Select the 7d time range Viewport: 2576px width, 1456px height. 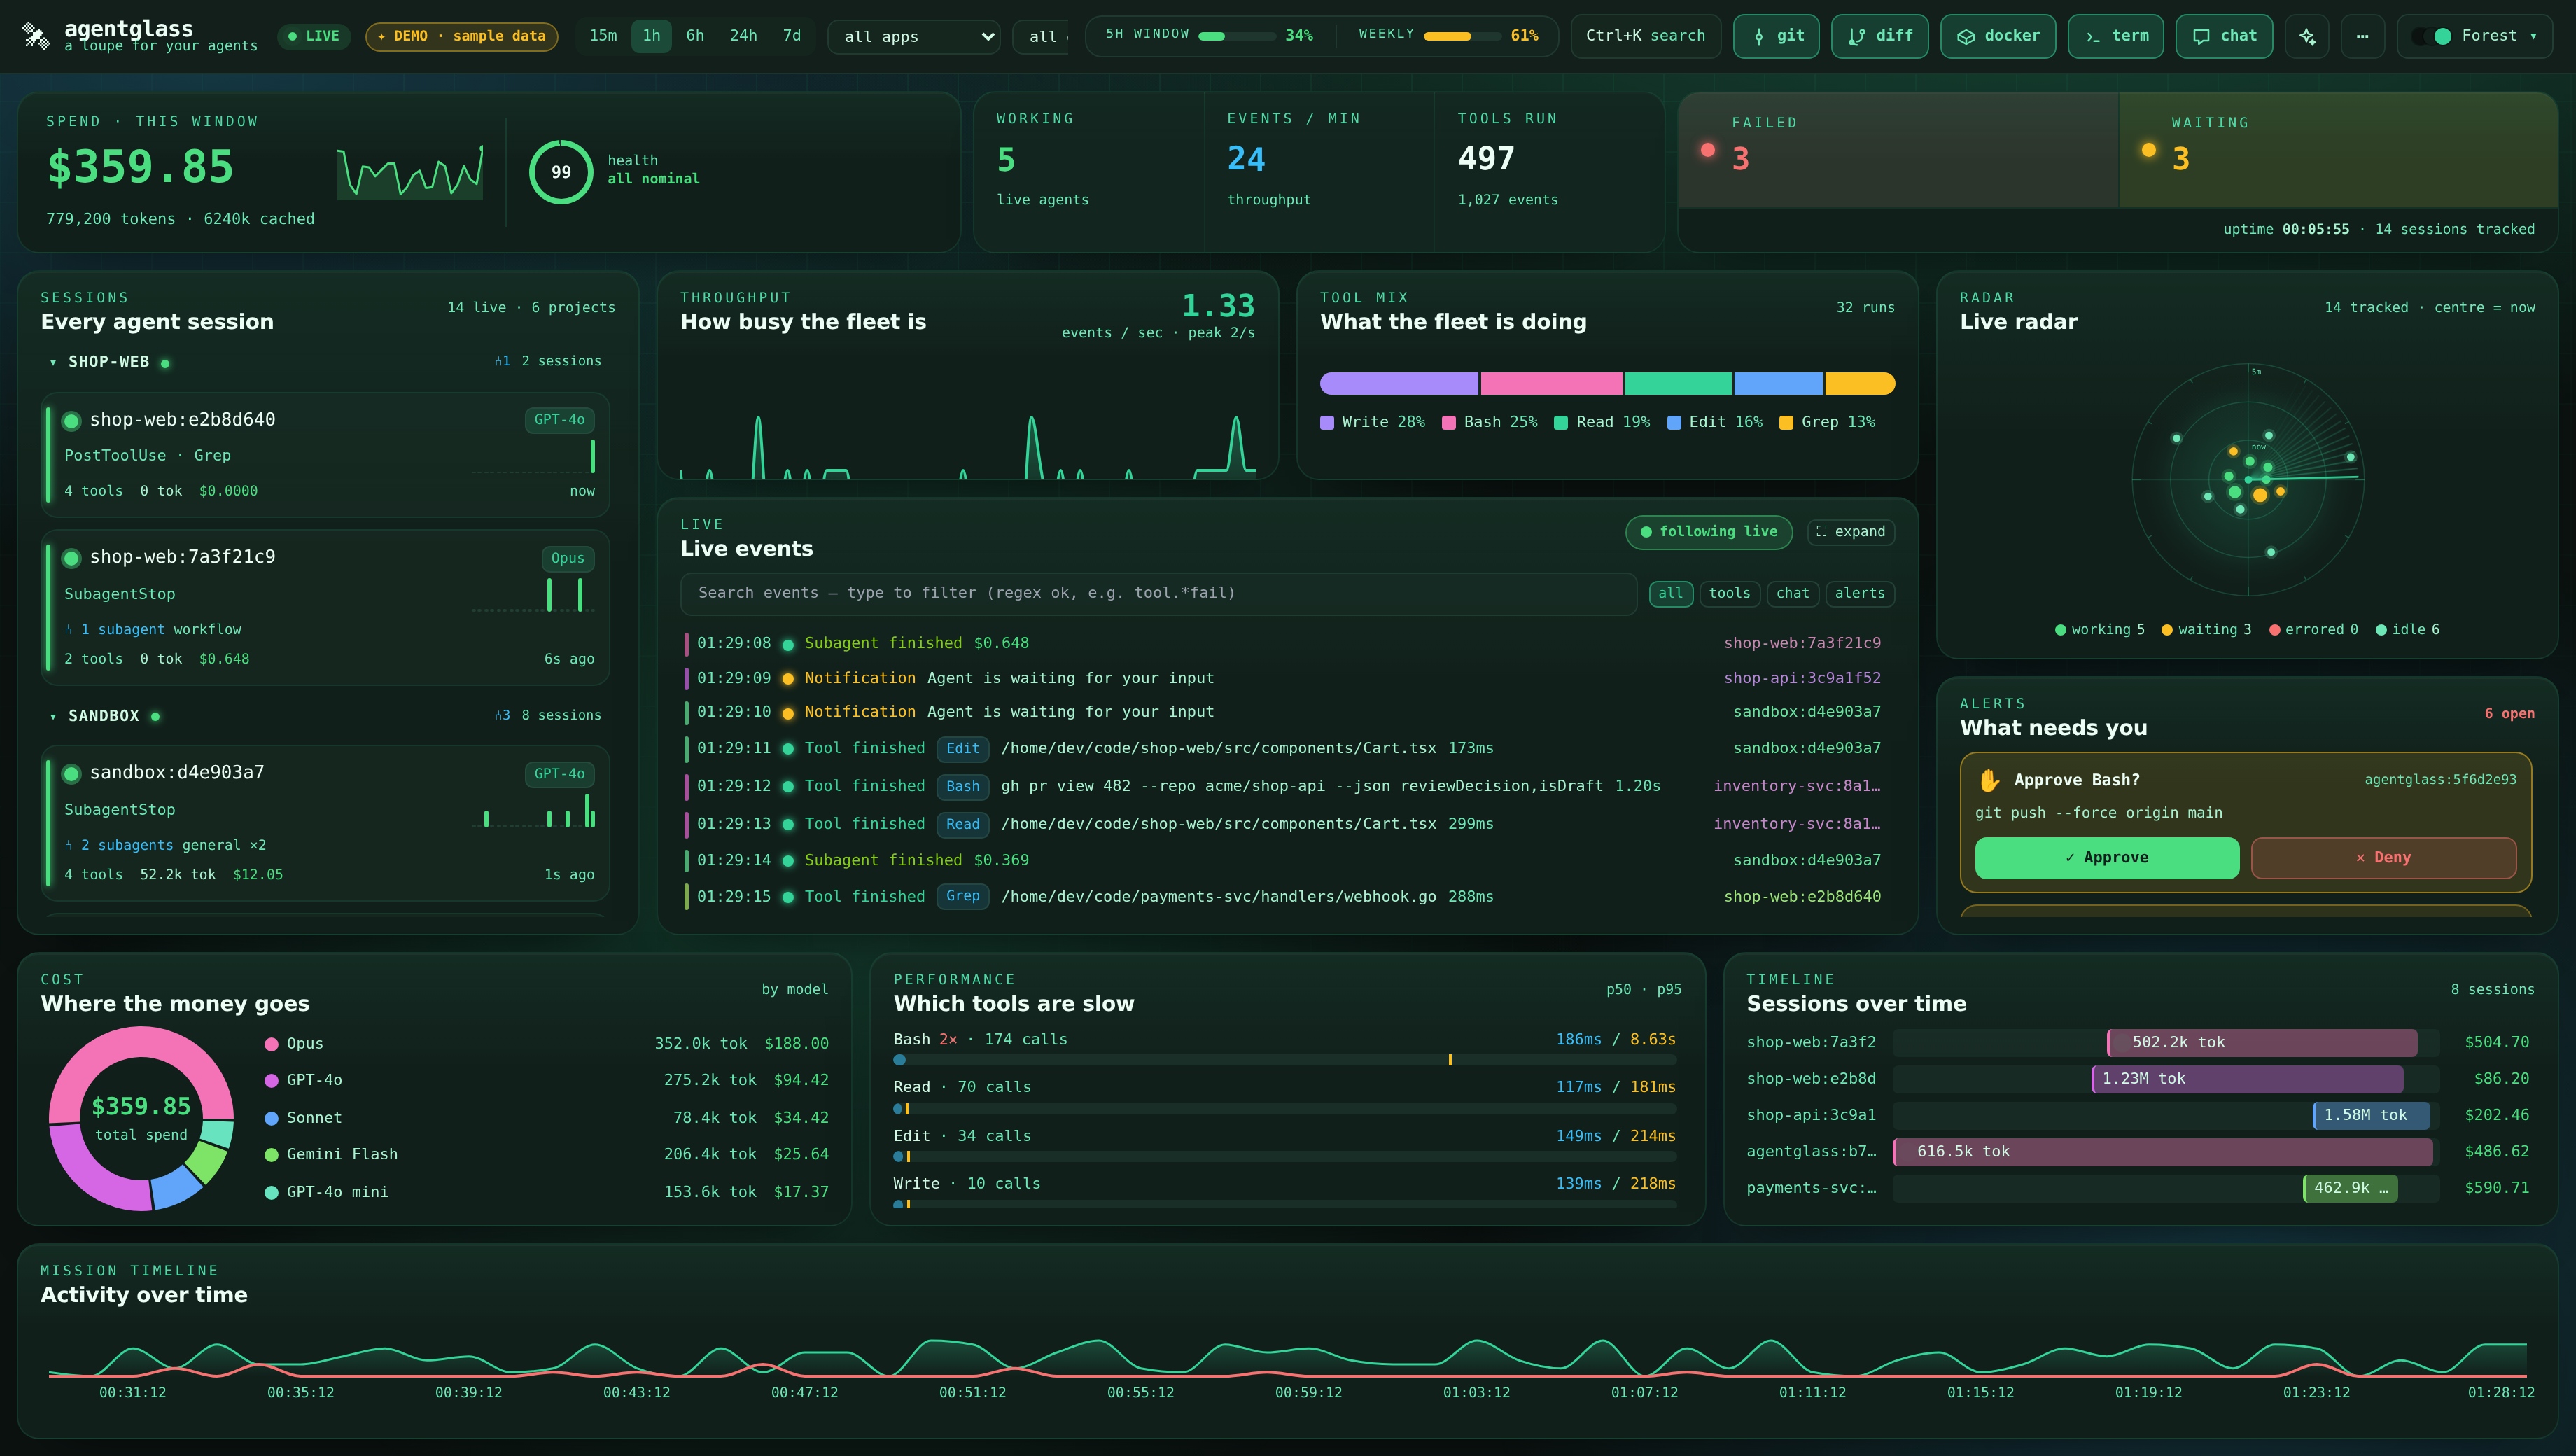coord(792,36)
